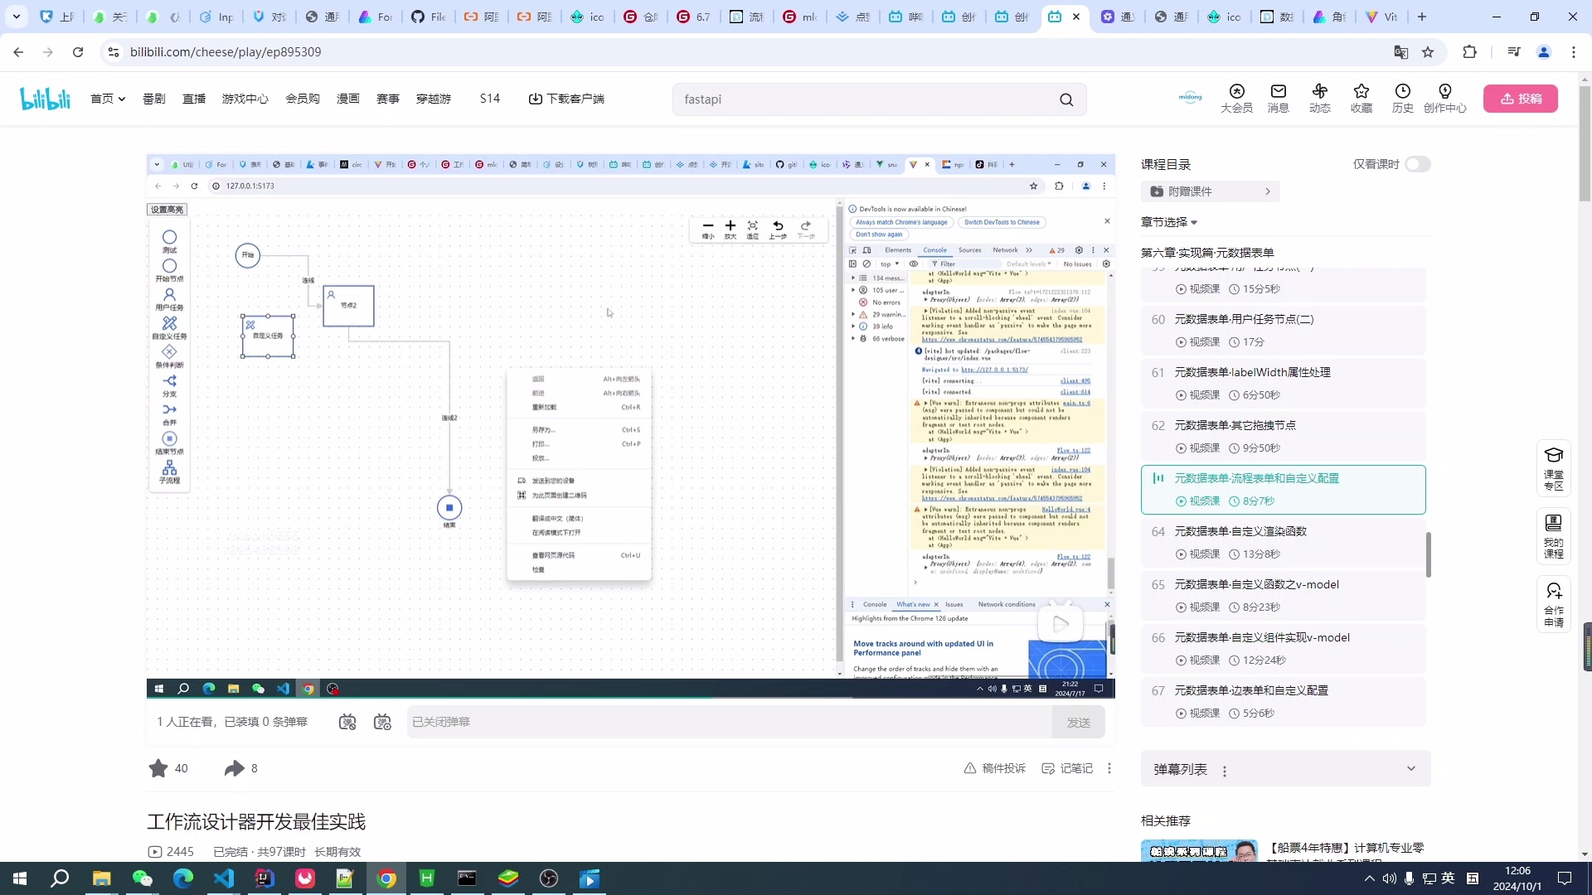Expand the 弹幕列表 panel chevron
The height and width of the screenshot is (895, 1592).
pyautogui.click(x=1410, y=768)
